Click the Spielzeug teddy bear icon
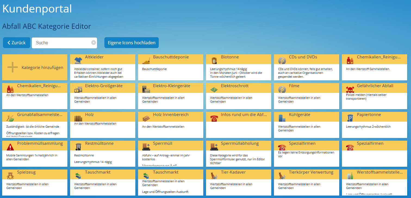411x198 pixels. pyautogui.click(x=10, y=175)
